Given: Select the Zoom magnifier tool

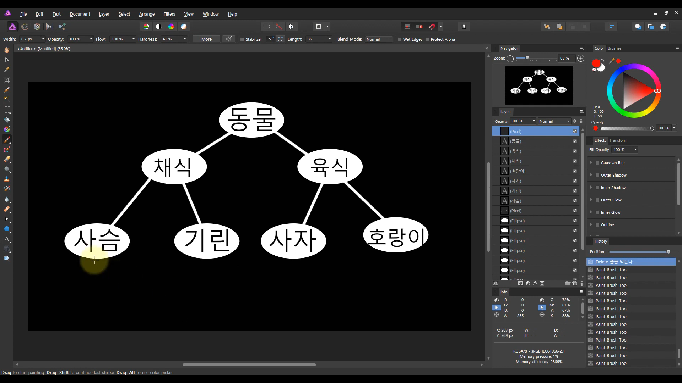Looking at the screenshot, I should click(7, 259).
